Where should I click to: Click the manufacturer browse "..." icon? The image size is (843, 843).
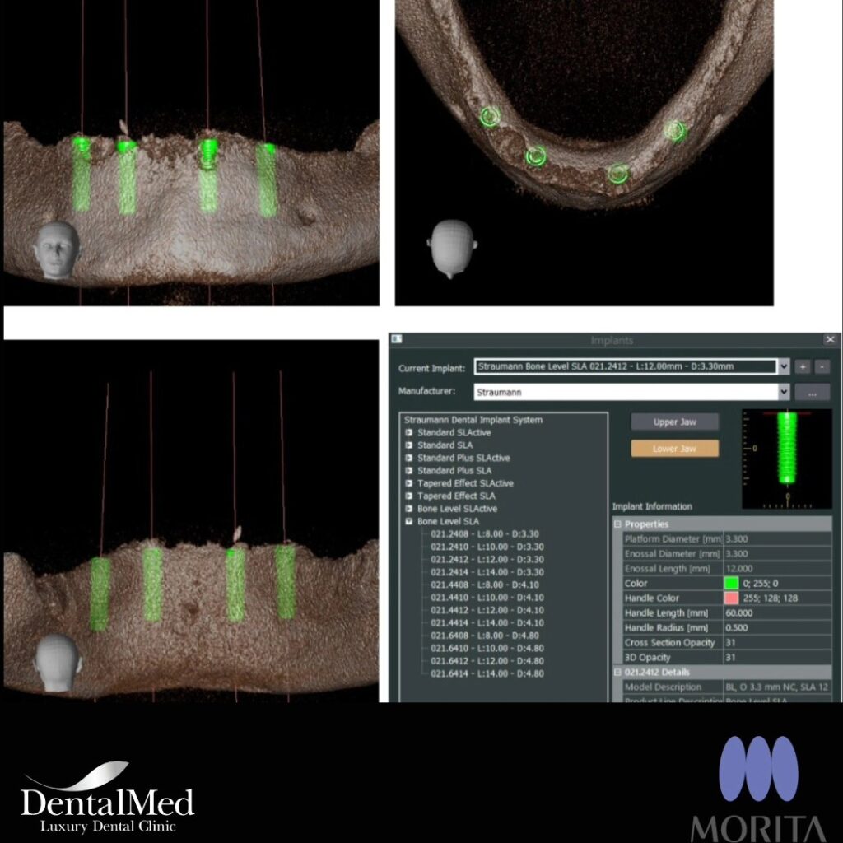pos(813,392)
